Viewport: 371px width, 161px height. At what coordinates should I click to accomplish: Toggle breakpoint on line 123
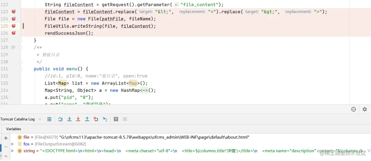click(14, 12)
